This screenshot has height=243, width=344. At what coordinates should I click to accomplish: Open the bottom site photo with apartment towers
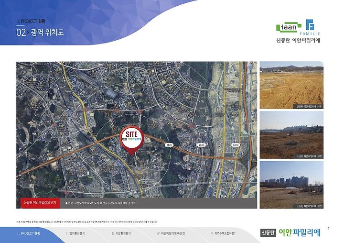[x=291, y=185]
